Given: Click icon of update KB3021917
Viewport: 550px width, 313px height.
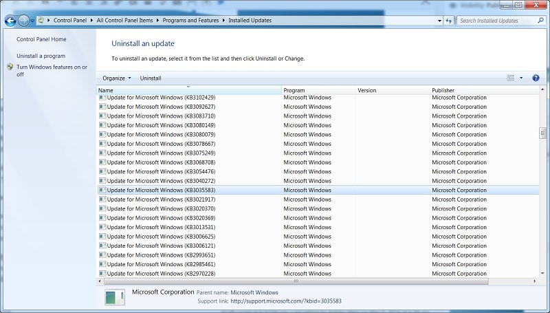Looking at the screenshot, I should [x=102, y=199].
